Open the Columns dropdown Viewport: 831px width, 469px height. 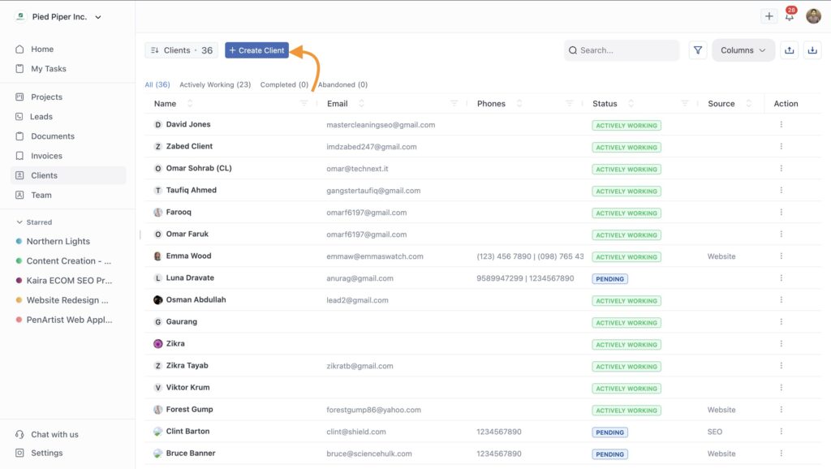(743, 50)
